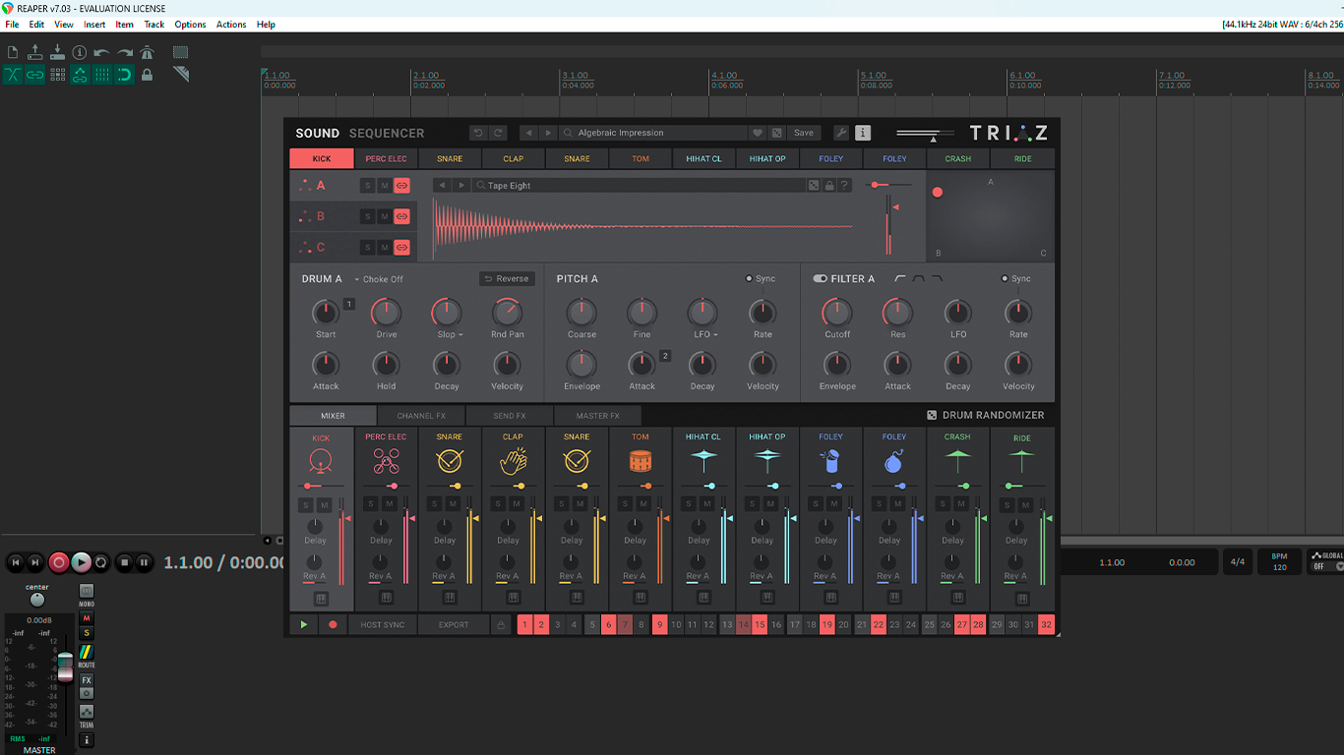Click the Clap hands icon in mixer

tap(513, 460)
